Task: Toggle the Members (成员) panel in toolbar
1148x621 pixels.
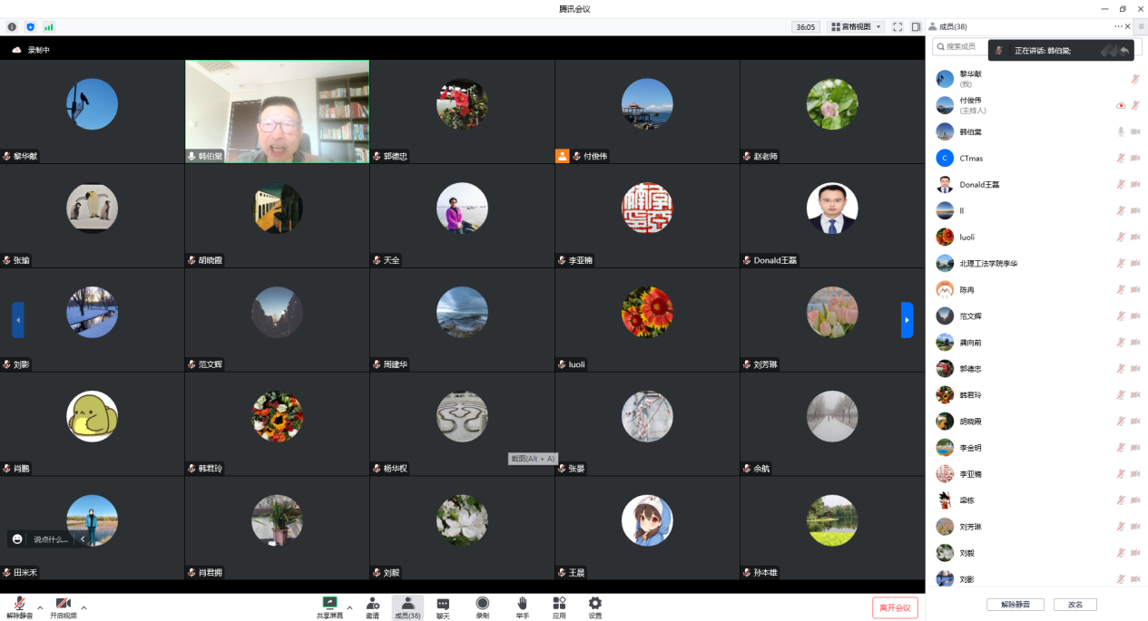Action: coord(407,606)
